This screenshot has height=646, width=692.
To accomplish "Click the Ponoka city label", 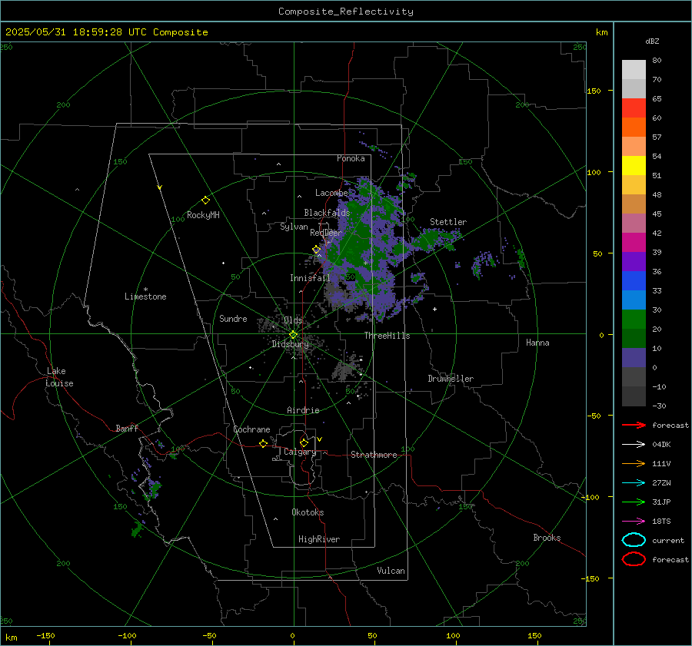I will point(351,158).
